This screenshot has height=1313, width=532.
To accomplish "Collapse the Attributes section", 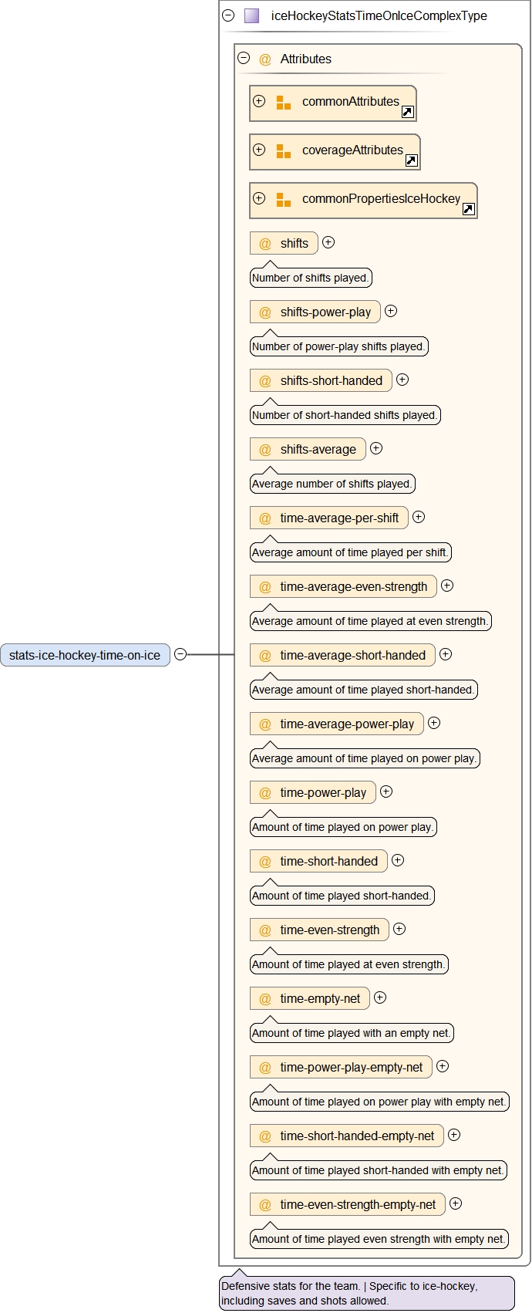I will click(244, 58).
